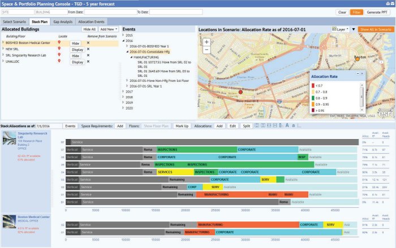The width and height of the screenshot is (396, 248).
Task: Open the Add New dropdown
Action: tap(109, 28)
